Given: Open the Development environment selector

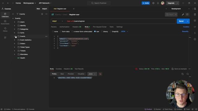Looking at the screenshot, I should pyautogui.click(x=180, y=9).
